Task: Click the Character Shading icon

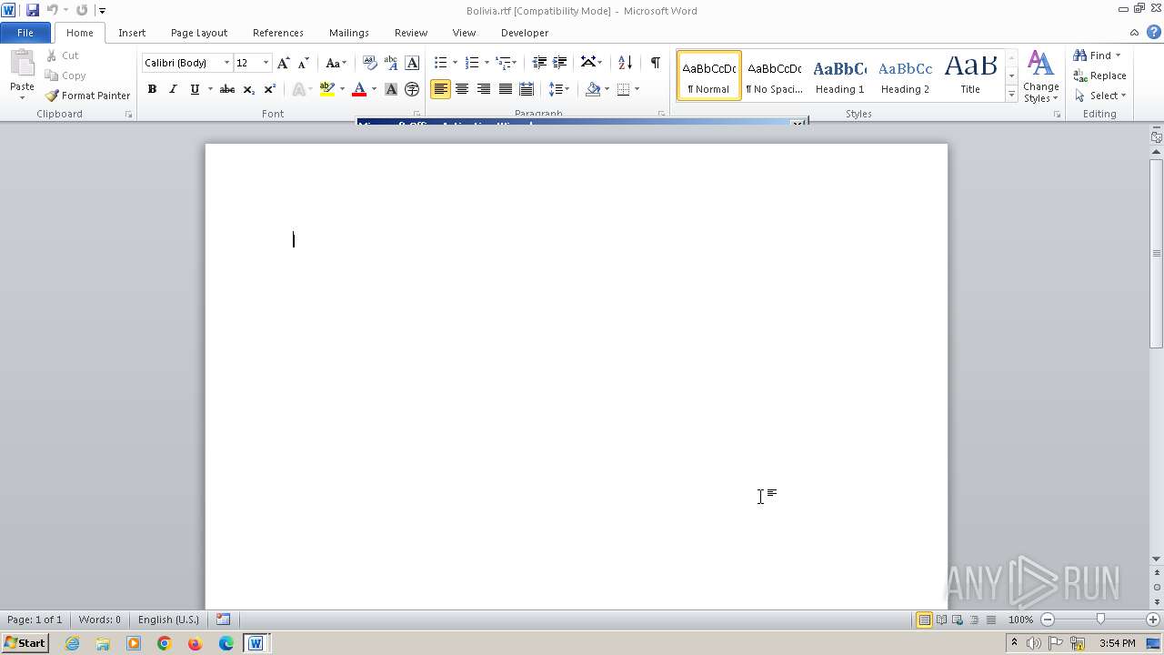Action: 391,89
